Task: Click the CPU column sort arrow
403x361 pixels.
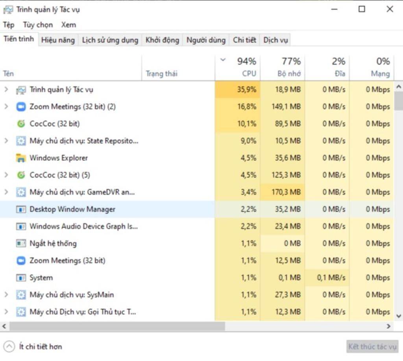Action: pyautogui.click(x=223, y=60)
